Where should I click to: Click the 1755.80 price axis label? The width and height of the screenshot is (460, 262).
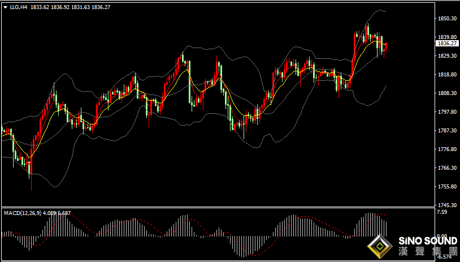tap(447, 187)
